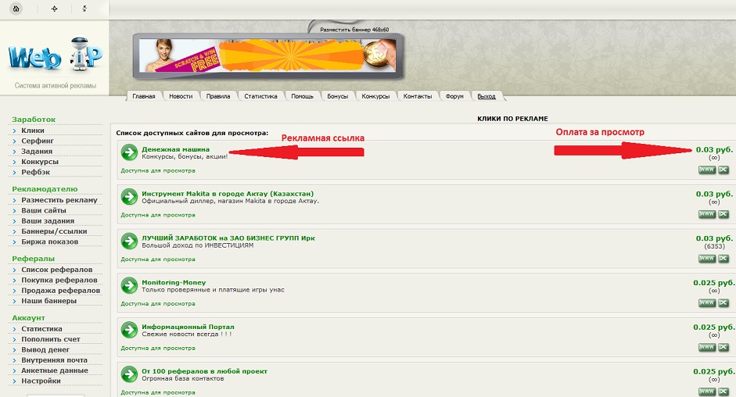Click the home icon in top bar
The height and width of the screenshot is (397, 736).
coord(17,9)
